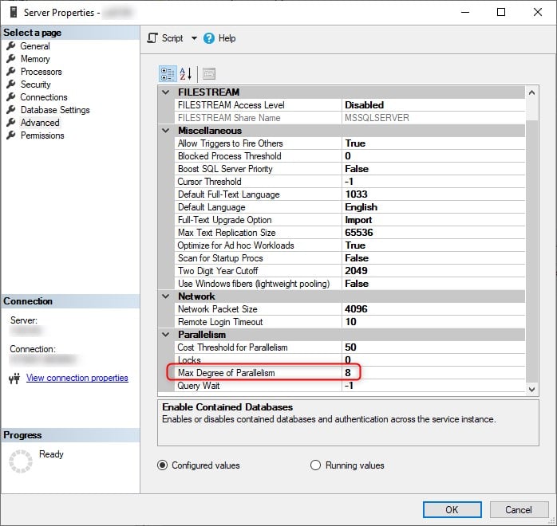The image size is (557, 526).
Task: Open the General page
Action: [35, 46]
